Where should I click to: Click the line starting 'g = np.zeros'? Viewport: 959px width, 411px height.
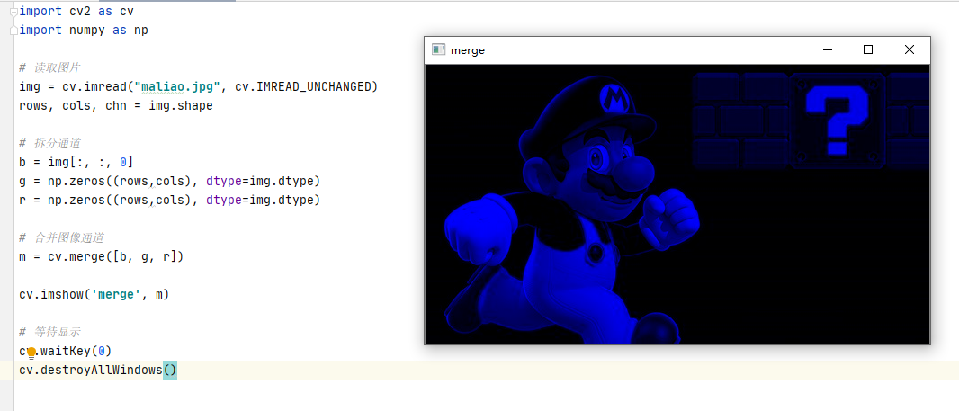point(170,182)
